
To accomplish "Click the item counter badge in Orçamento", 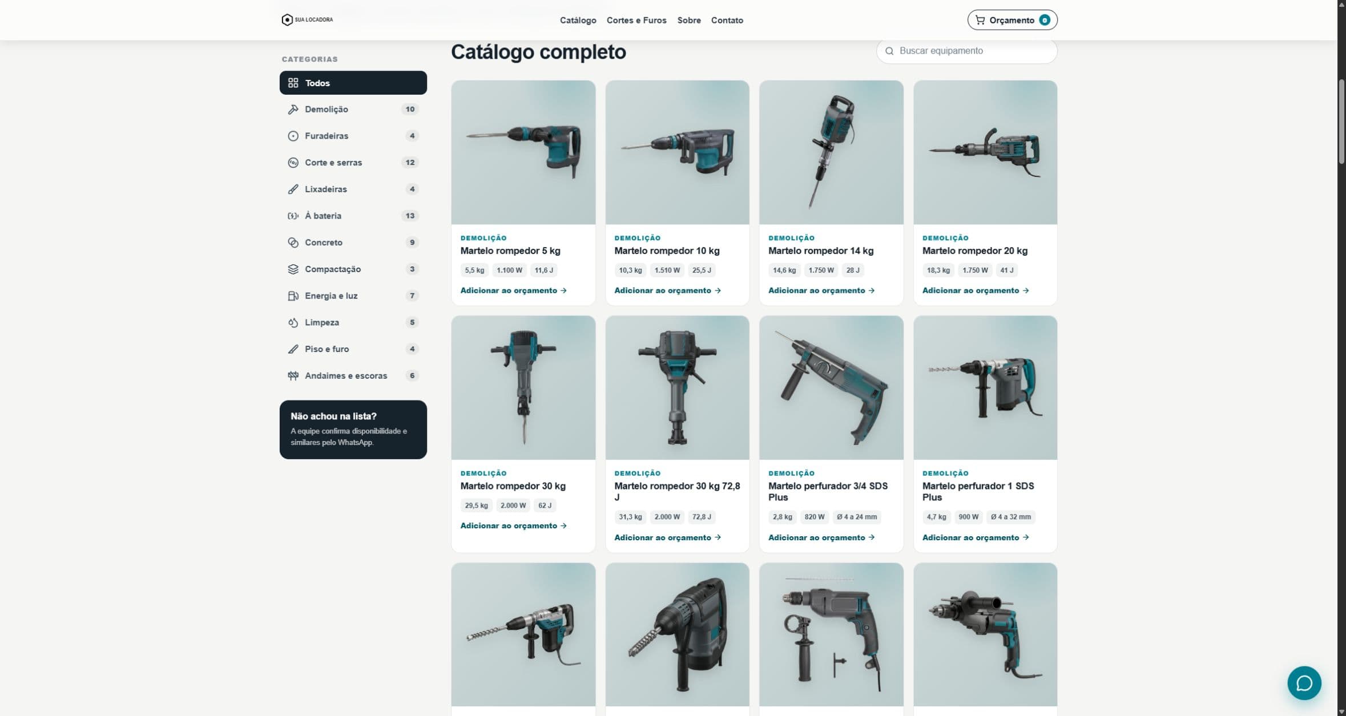I will [x=1044, y=20].
